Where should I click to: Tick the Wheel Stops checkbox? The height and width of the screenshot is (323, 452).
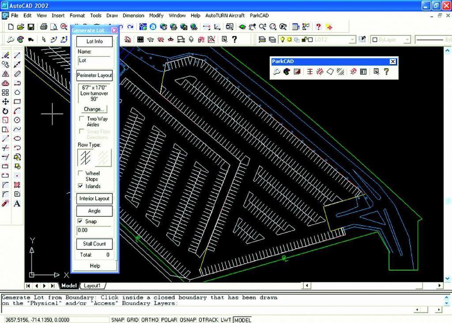click(x=80, y=173)
